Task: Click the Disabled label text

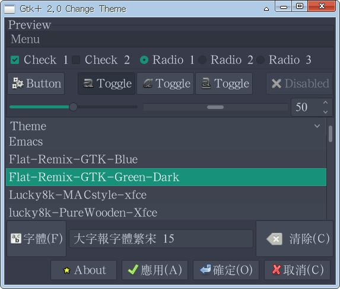Action: coord(307,84)
